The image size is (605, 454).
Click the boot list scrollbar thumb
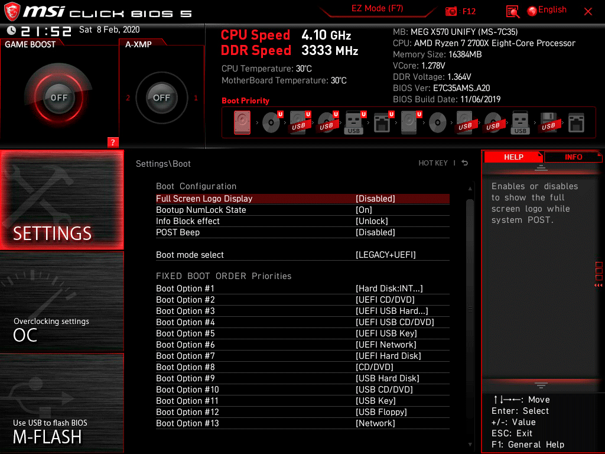[x=470, y=309]
